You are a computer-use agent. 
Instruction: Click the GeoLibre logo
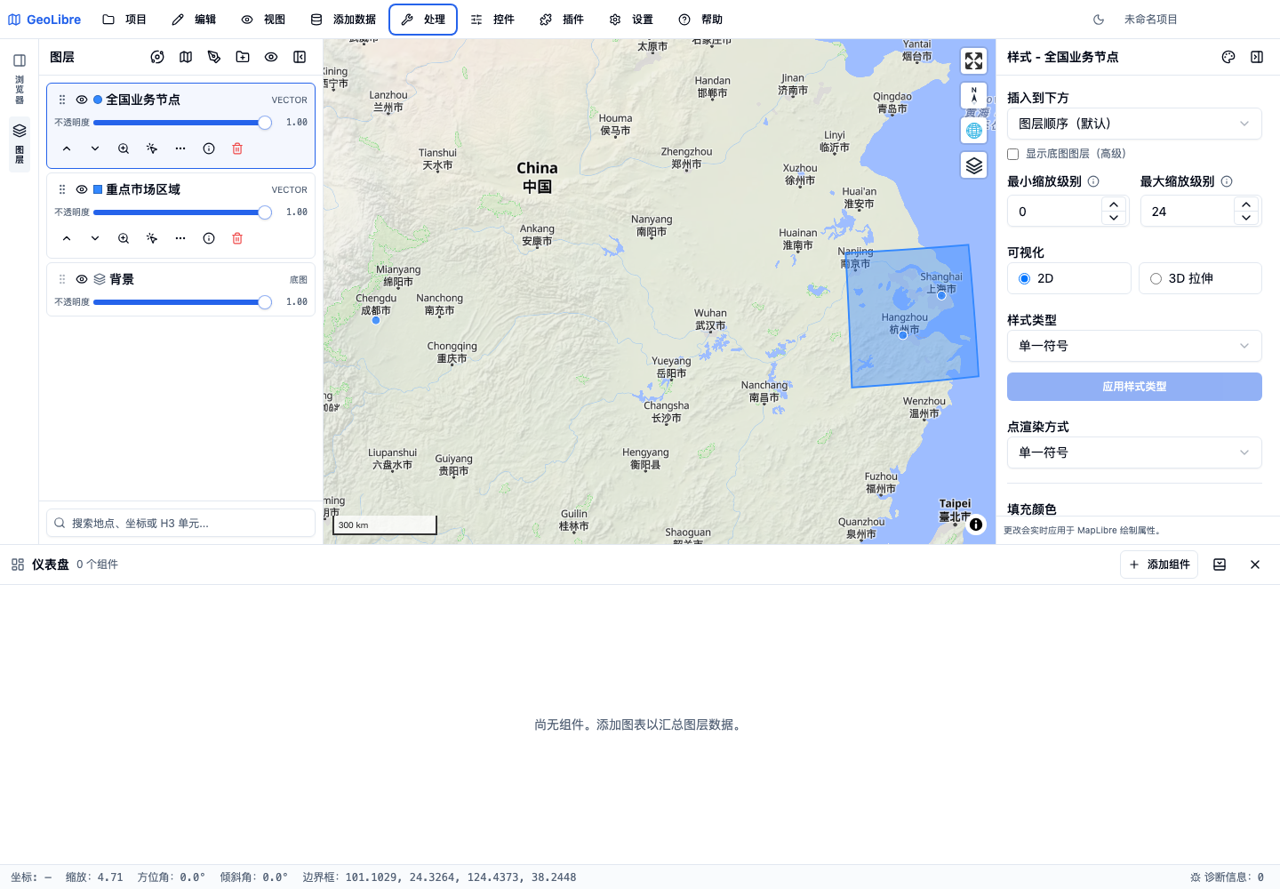pyautogui.click(x=44, y=20)
